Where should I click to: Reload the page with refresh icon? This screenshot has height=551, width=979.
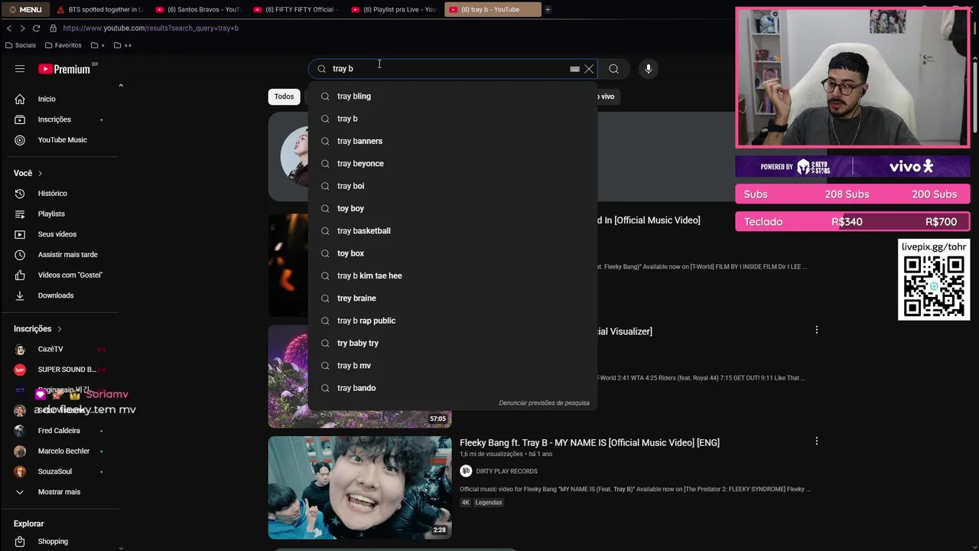36,28
